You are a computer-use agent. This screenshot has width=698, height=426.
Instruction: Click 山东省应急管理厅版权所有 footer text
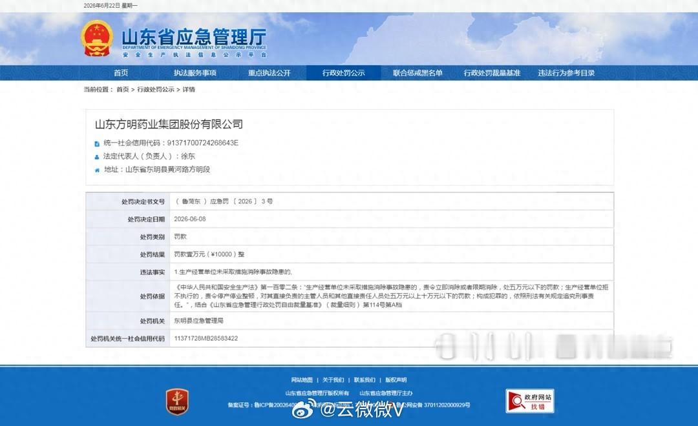[x=317, y=394]
